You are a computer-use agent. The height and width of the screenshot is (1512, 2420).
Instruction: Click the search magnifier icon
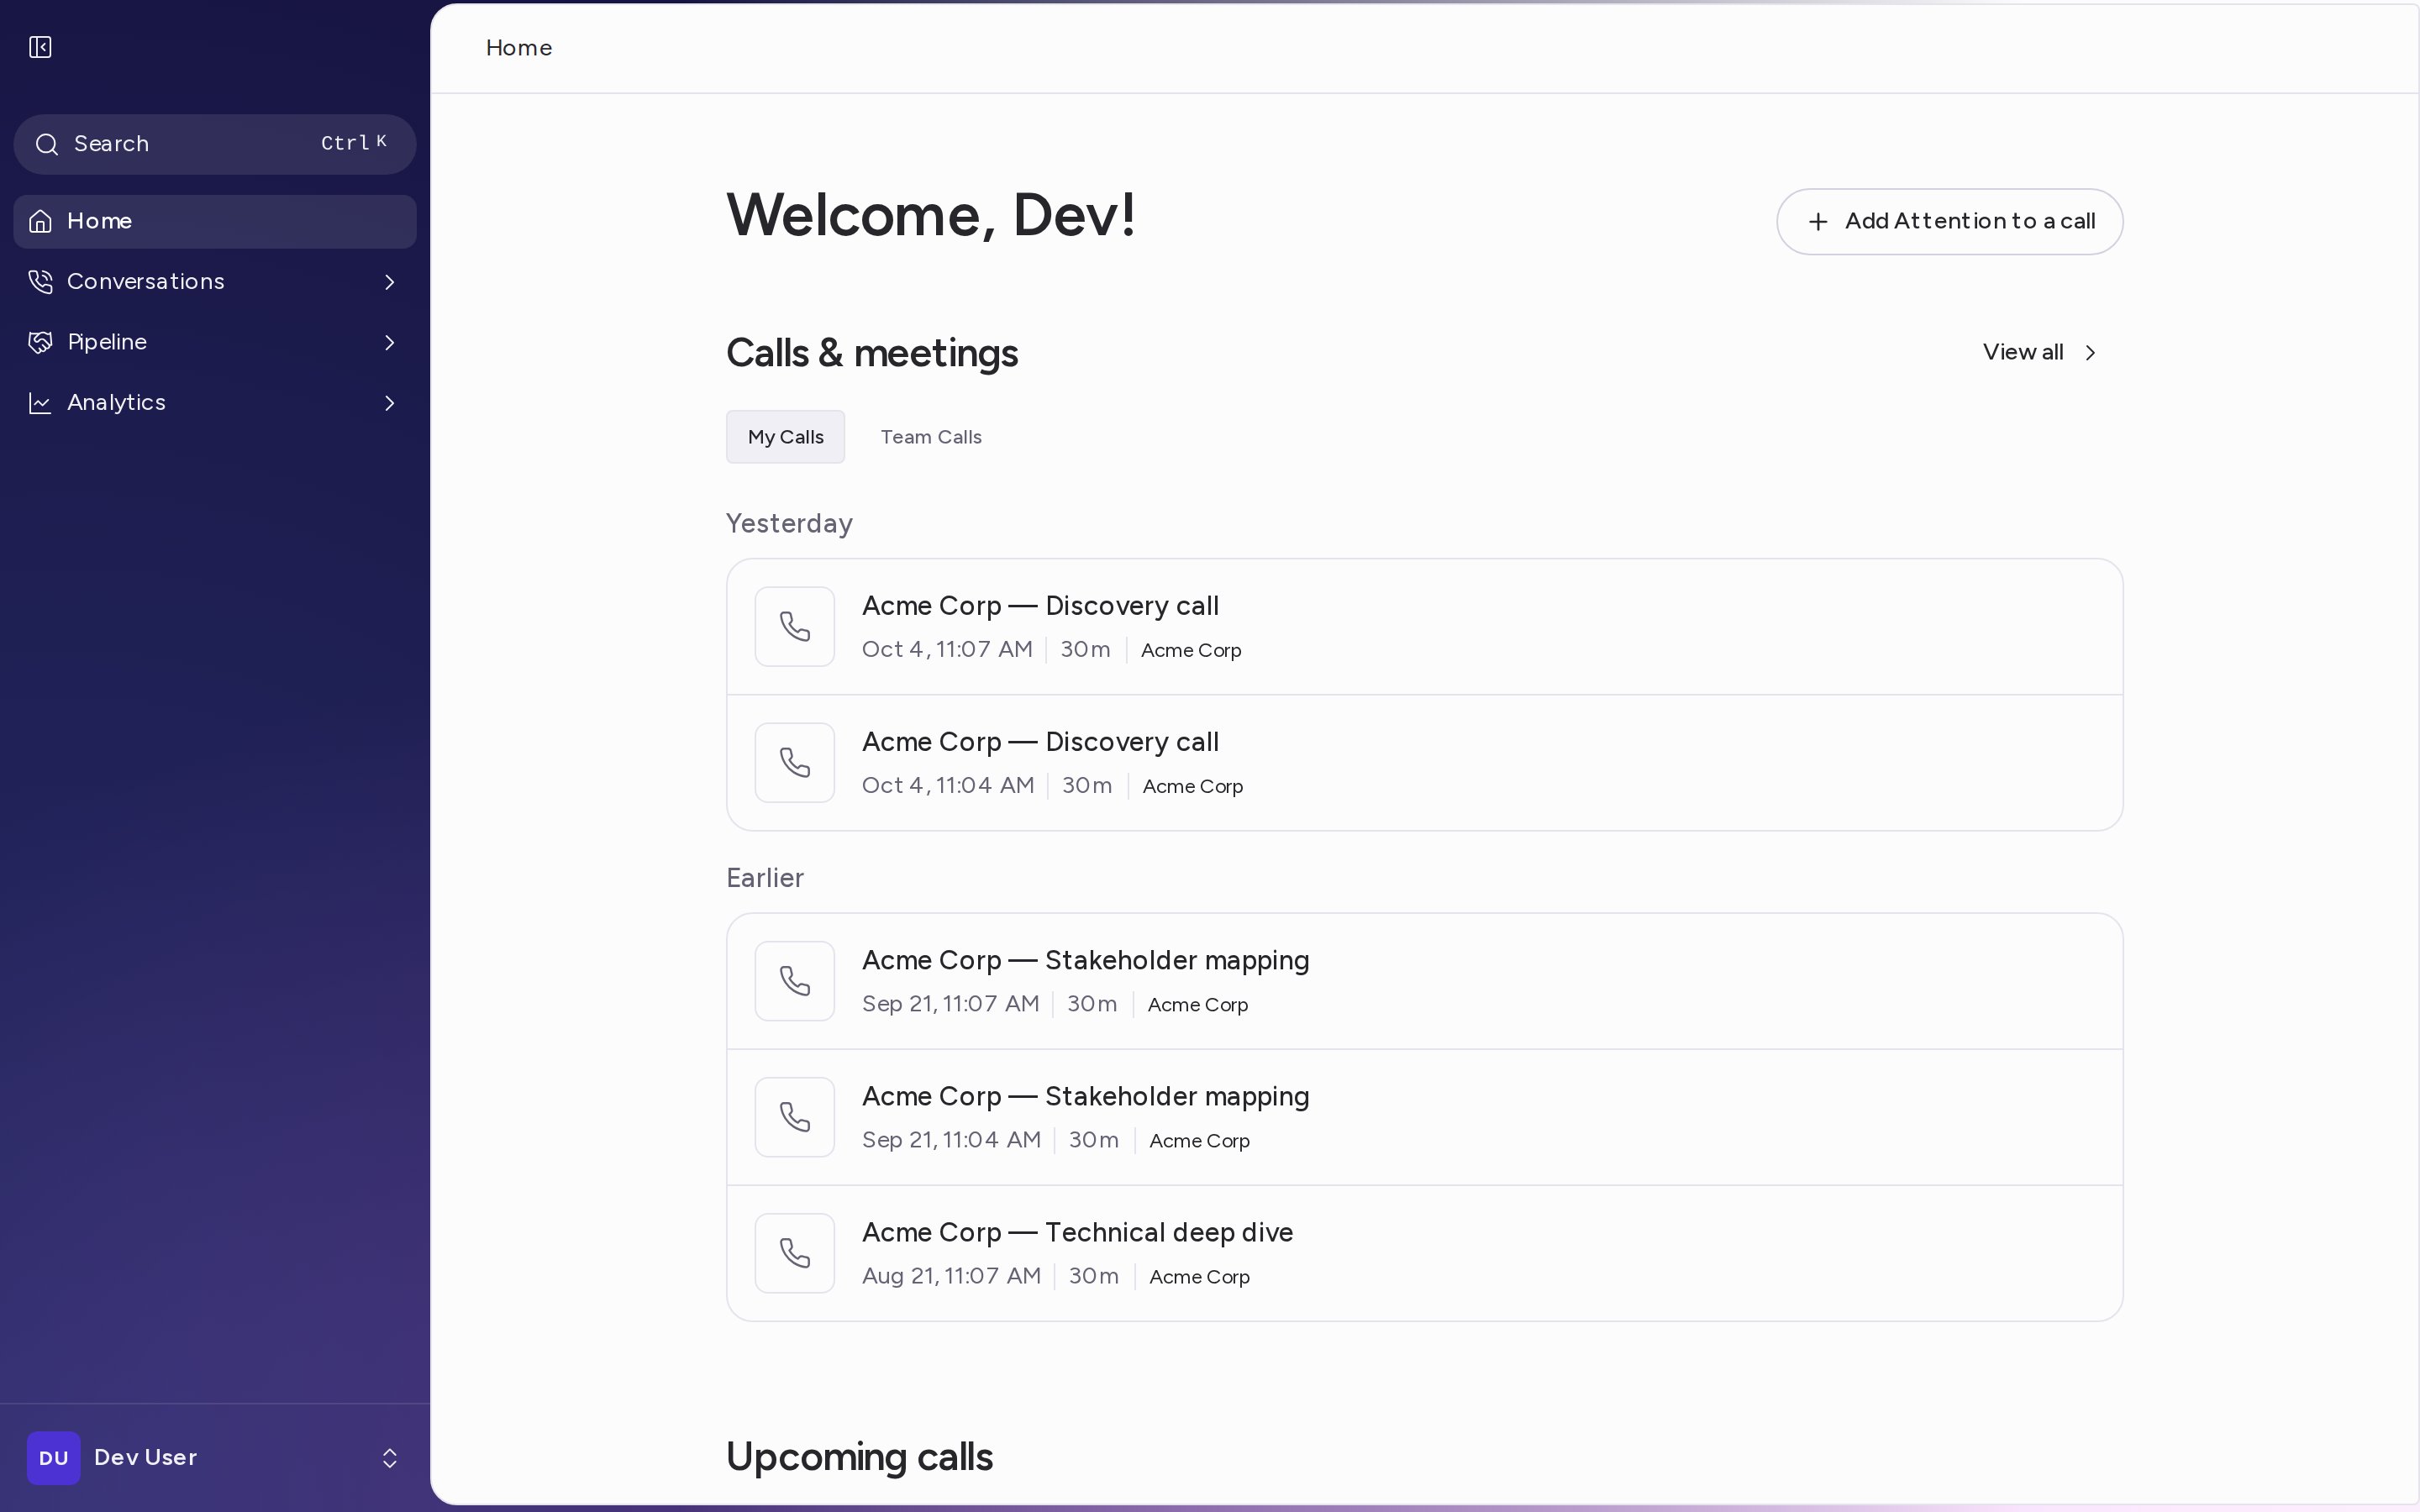(46, 144)
